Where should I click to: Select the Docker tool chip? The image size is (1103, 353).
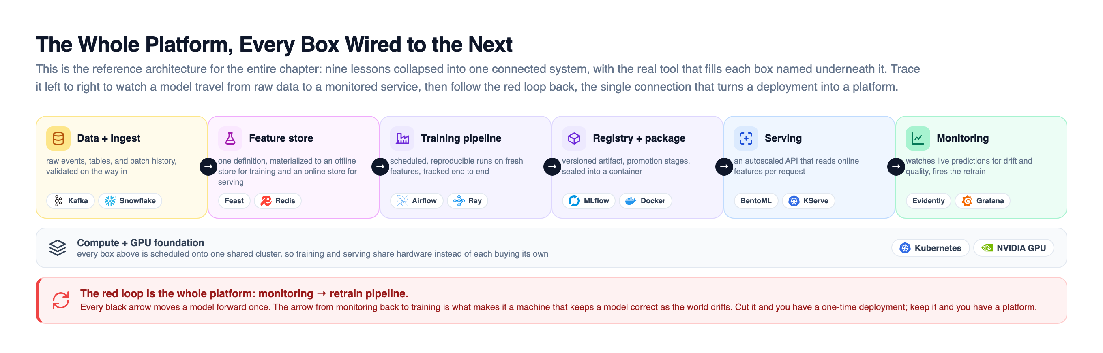tap(645, 200)
